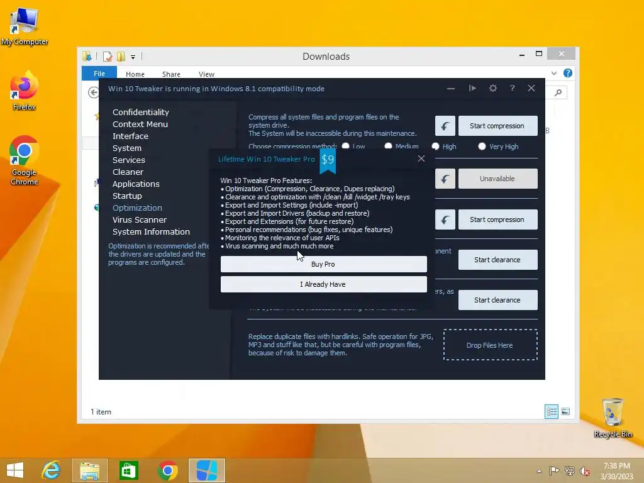Screen dimensions: 644x483
Task: Click the Tweaker help question mark
Action: (x=512, y=88)
